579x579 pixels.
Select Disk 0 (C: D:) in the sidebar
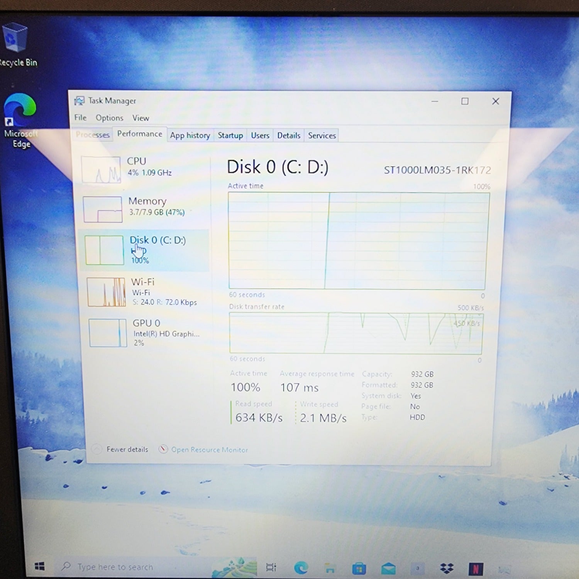(x=144, y=250)
